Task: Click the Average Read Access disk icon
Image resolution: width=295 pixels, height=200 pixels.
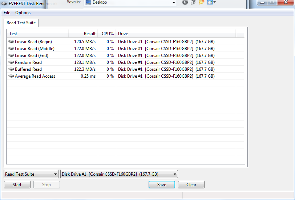Action: 11,76
